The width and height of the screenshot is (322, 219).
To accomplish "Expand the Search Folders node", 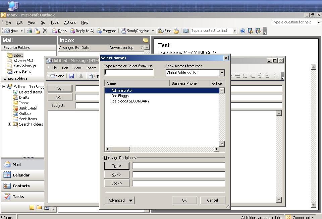I will click(x=9, y=124).
